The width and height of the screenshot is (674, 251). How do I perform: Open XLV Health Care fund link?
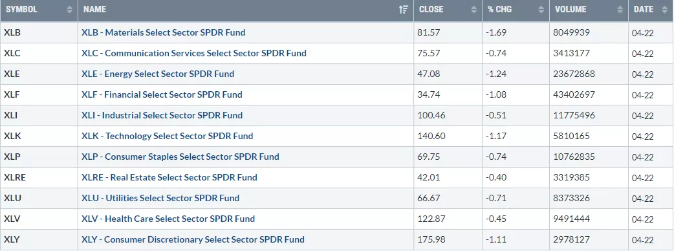(168, 219)
